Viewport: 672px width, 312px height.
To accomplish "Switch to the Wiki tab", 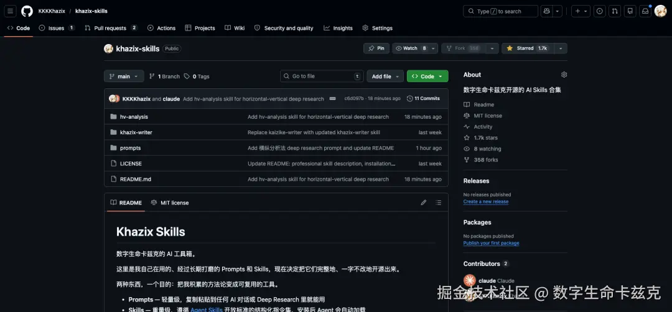I will pos(235,28).
